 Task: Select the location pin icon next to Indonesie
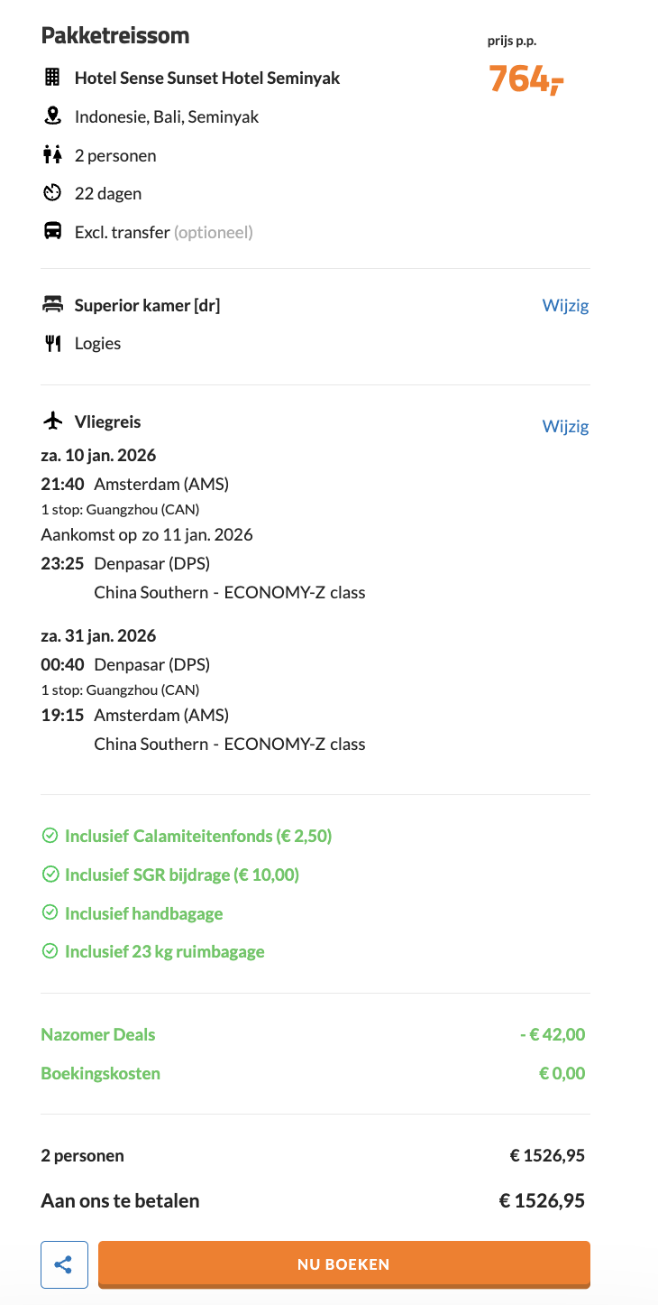point(51,116)
